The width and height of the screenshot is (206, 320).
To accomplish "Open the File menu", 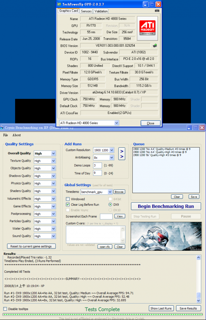I will [x=5, y=135].
